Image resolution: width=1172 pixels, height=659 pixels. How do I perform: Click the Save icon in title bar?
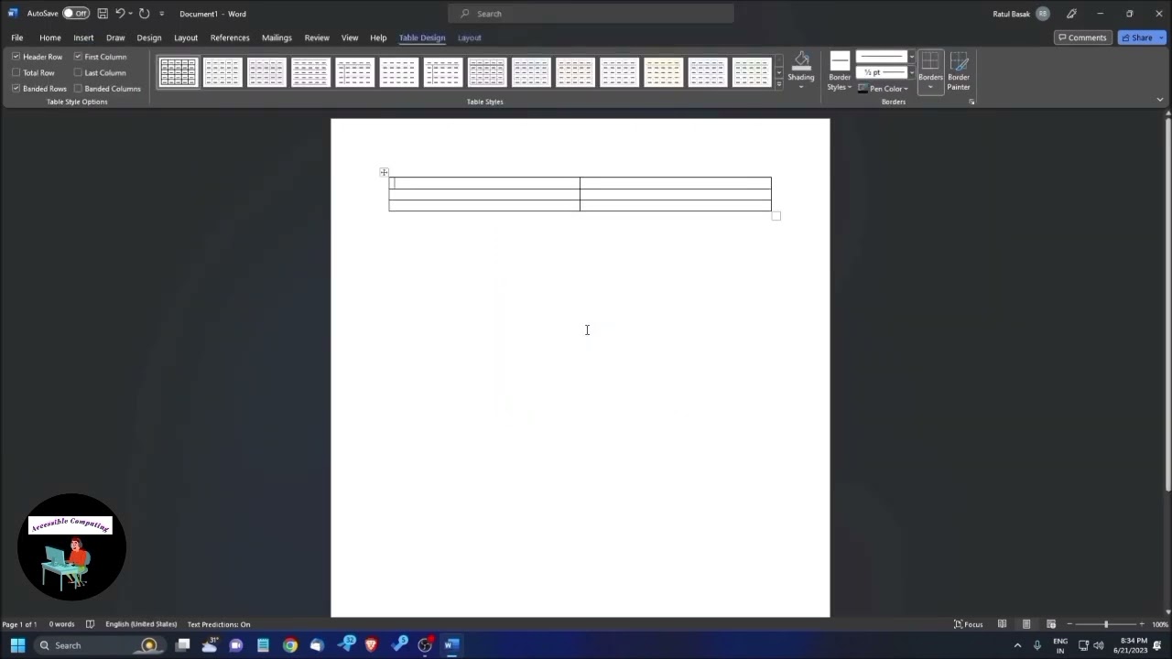pyautogui.click(x=103, y=14)
